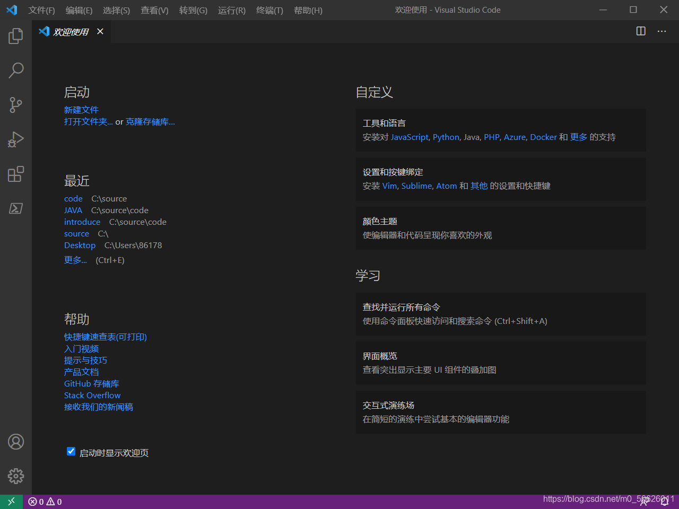Viewport: 679px width, 509px height.
Task: Open the Stack Overflow link
Action: pyautogui.click(x=92, y=396)
